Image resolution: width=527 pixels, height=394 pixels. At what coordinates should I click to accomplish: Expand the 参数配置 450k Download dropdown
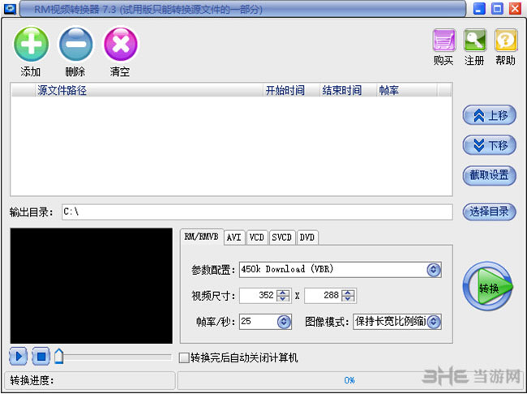(434, 269)
